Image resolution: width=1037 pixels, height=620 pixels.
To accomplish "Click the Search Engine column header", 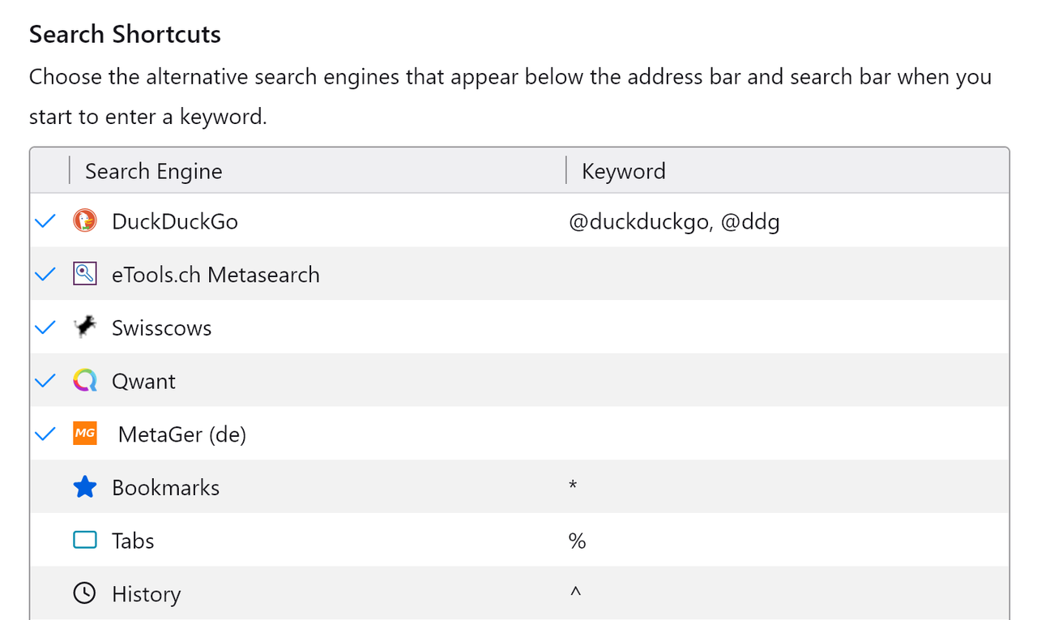I will point(154,171).
